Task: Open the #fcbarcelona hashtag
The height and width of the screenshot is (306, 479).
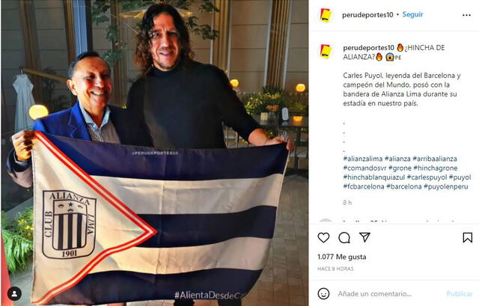Action: 364,186
